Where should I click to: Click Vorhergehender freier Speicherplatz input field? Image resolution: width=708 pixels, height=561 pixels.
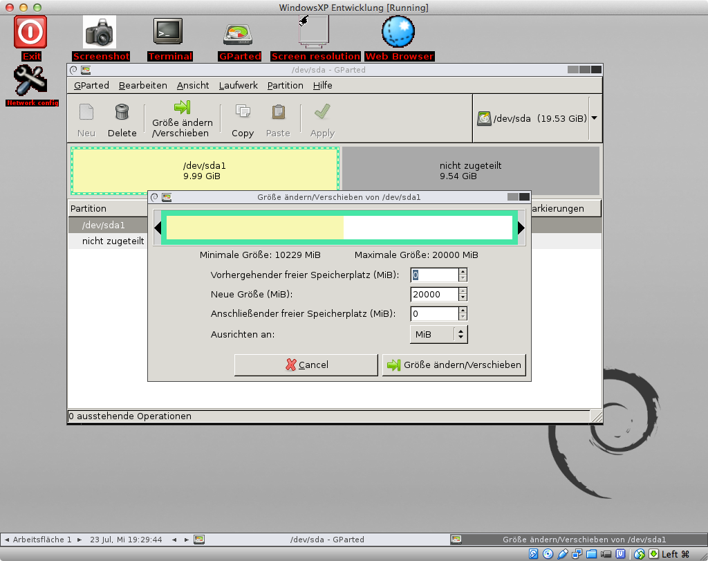(434, 275)
